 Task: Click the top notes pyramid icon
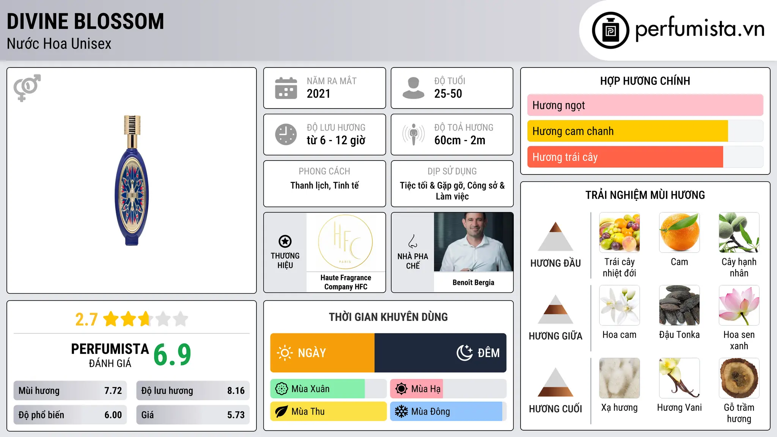point(555,236)
